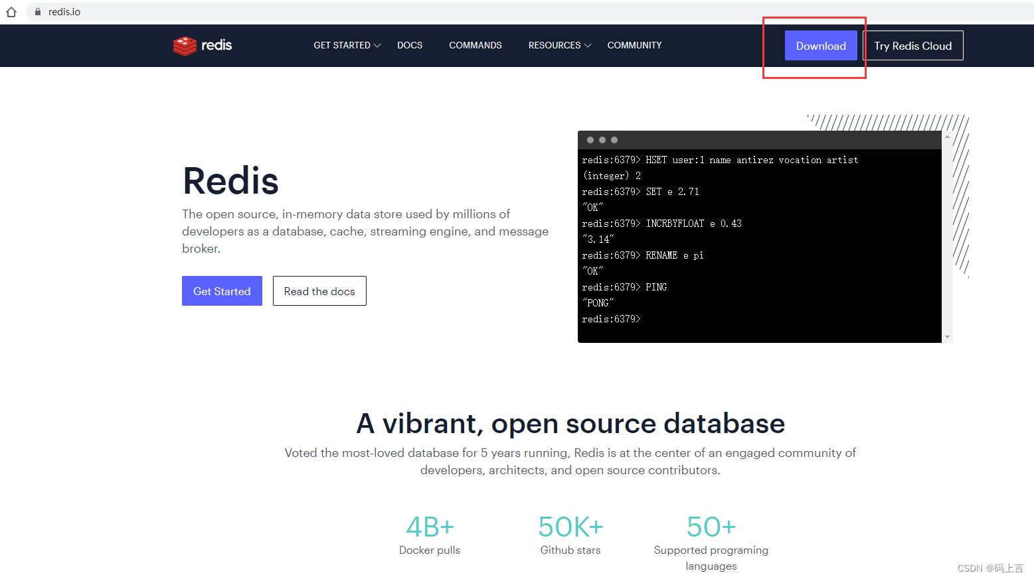Screen dimensions: 1034x579
Task: Click the 50+ Supported languages stat
Action: click(x=711, y=543)
